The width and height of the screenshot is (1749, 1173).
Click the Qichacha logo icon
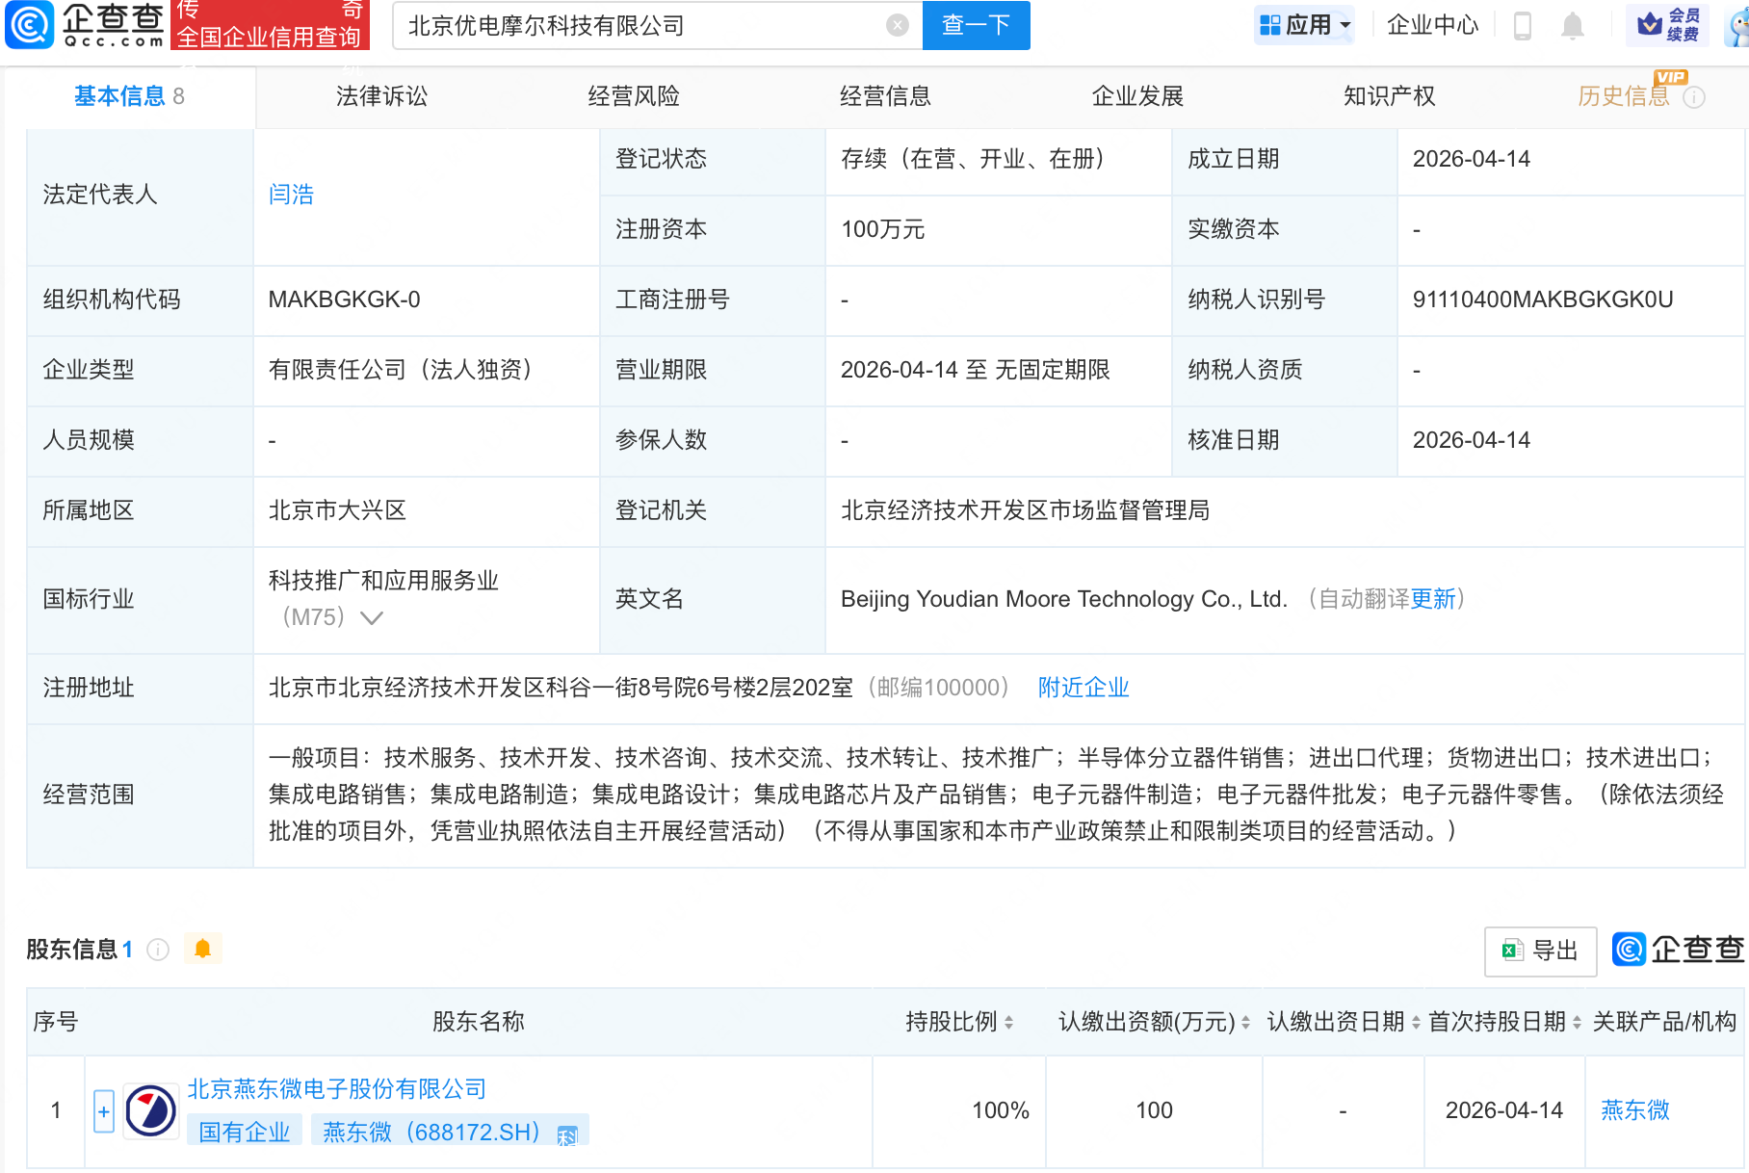click(30, 26)
